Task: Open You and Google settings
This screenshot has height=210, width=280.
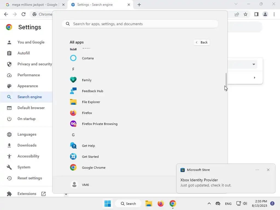Action: coord(27,42)
